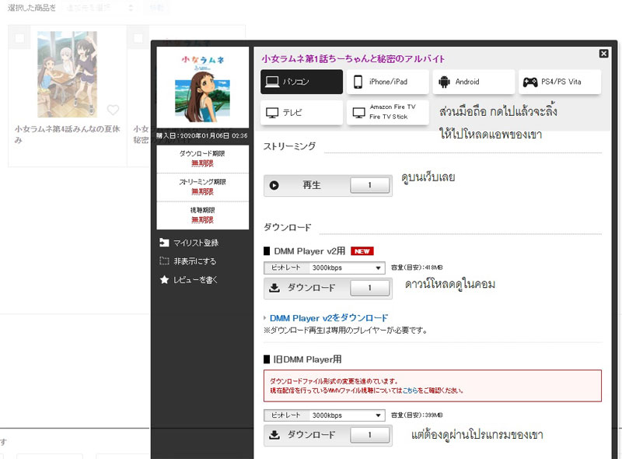The width and height of the screenshot is (622, 459).
Task: Click the download arrow icon for 旧DMM Player
Action: tap(274, 435)
